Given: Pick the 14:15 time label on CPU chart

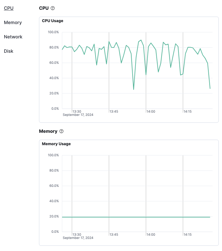Looking at the screenshot, I should (x=188, y=111).
